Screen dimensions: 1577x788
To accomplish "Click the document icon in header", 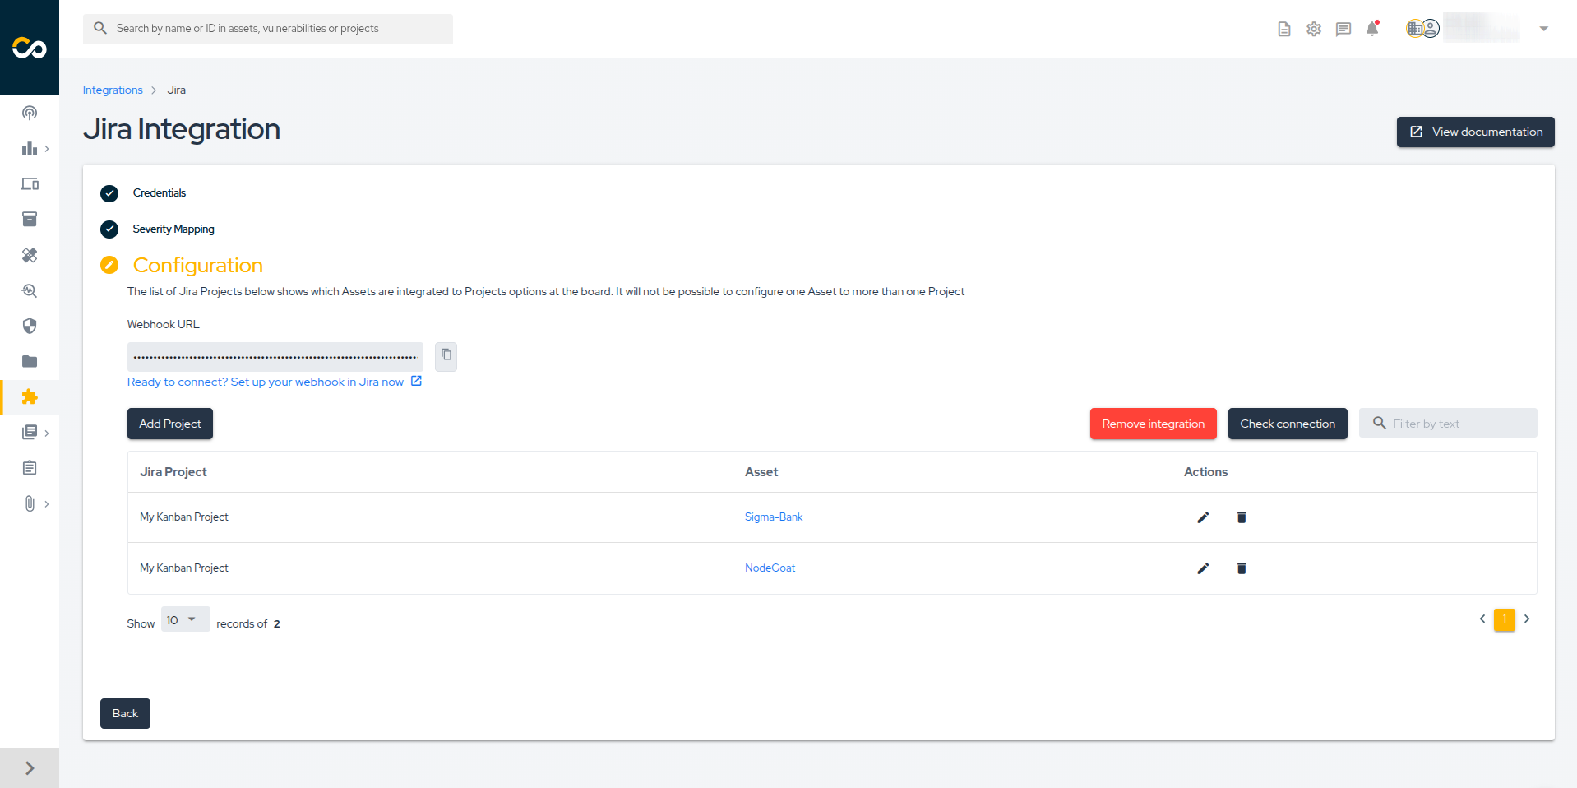I will [1284, 29].
